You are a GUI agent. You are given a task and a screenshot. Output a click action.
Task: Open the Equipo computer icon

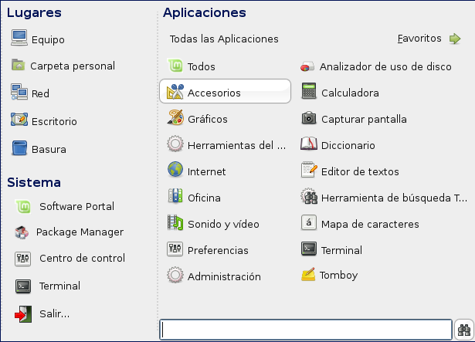pos(19,38)
